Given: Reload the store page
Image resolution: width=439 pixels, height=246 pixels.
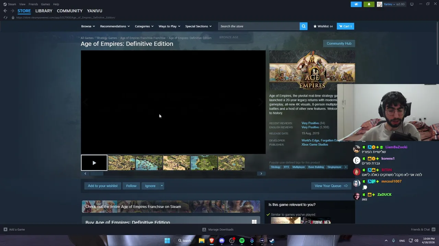Looking at the screenshot, I should (5, 17).
